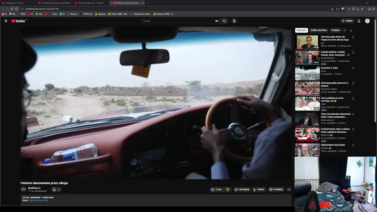The image size is (377, 212).
Task: Open BezPlanu channel avatar
Action: point(24,189)
